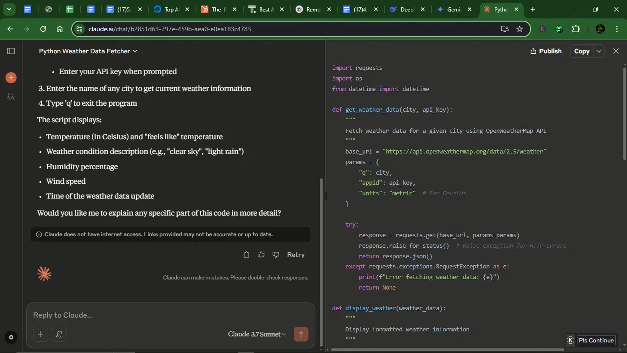This screenshot has width=627, height=353.
Task: Close the (17)5. tab
Action: point(140,9)
